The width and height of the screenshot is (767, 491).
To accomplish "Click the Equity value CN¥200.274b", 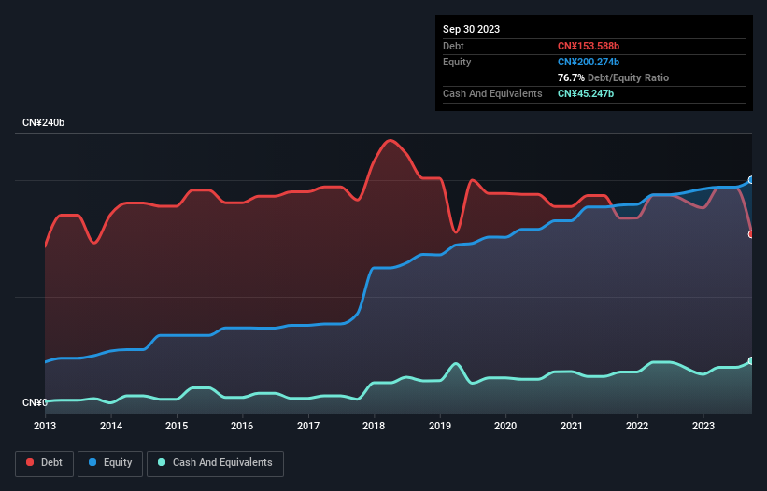I will coord(589,62).
